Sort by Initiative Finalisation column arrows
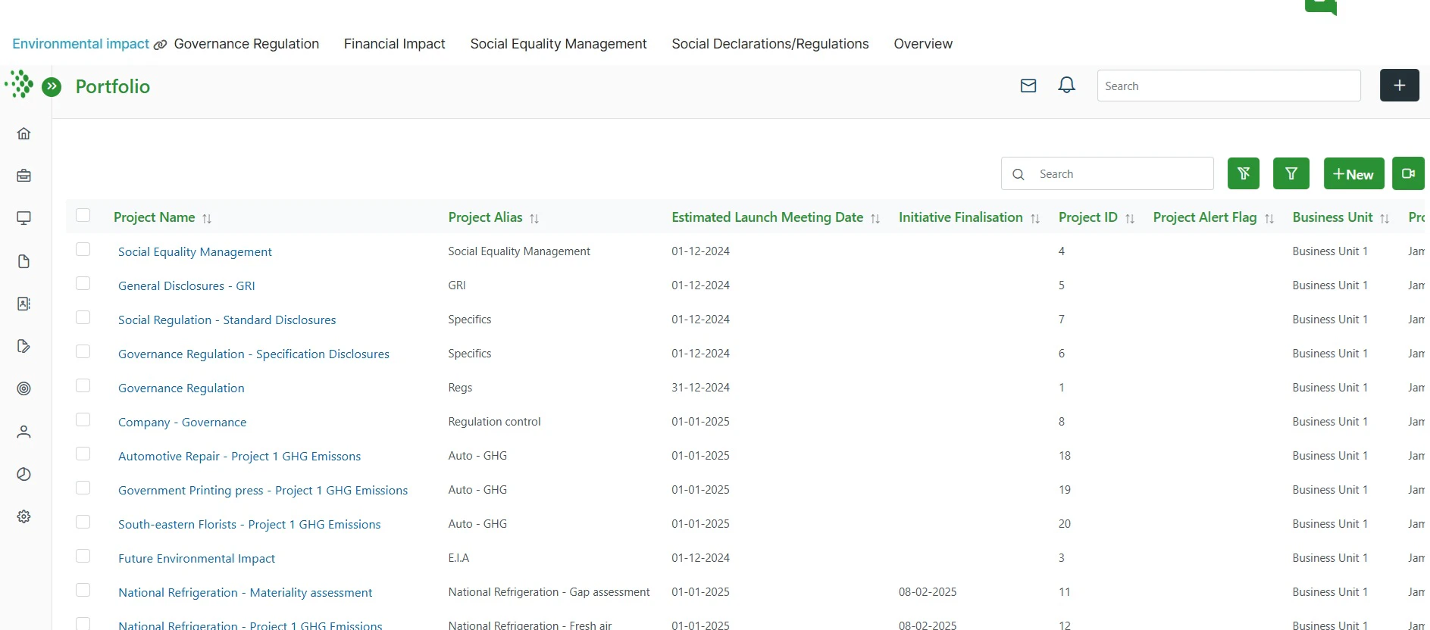 pyautogui.click(x=1035, y=218)
